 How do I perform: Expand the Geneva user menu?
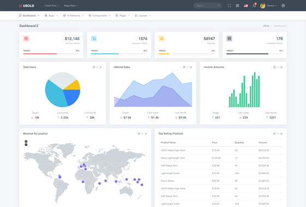click(x=272, y=5)
